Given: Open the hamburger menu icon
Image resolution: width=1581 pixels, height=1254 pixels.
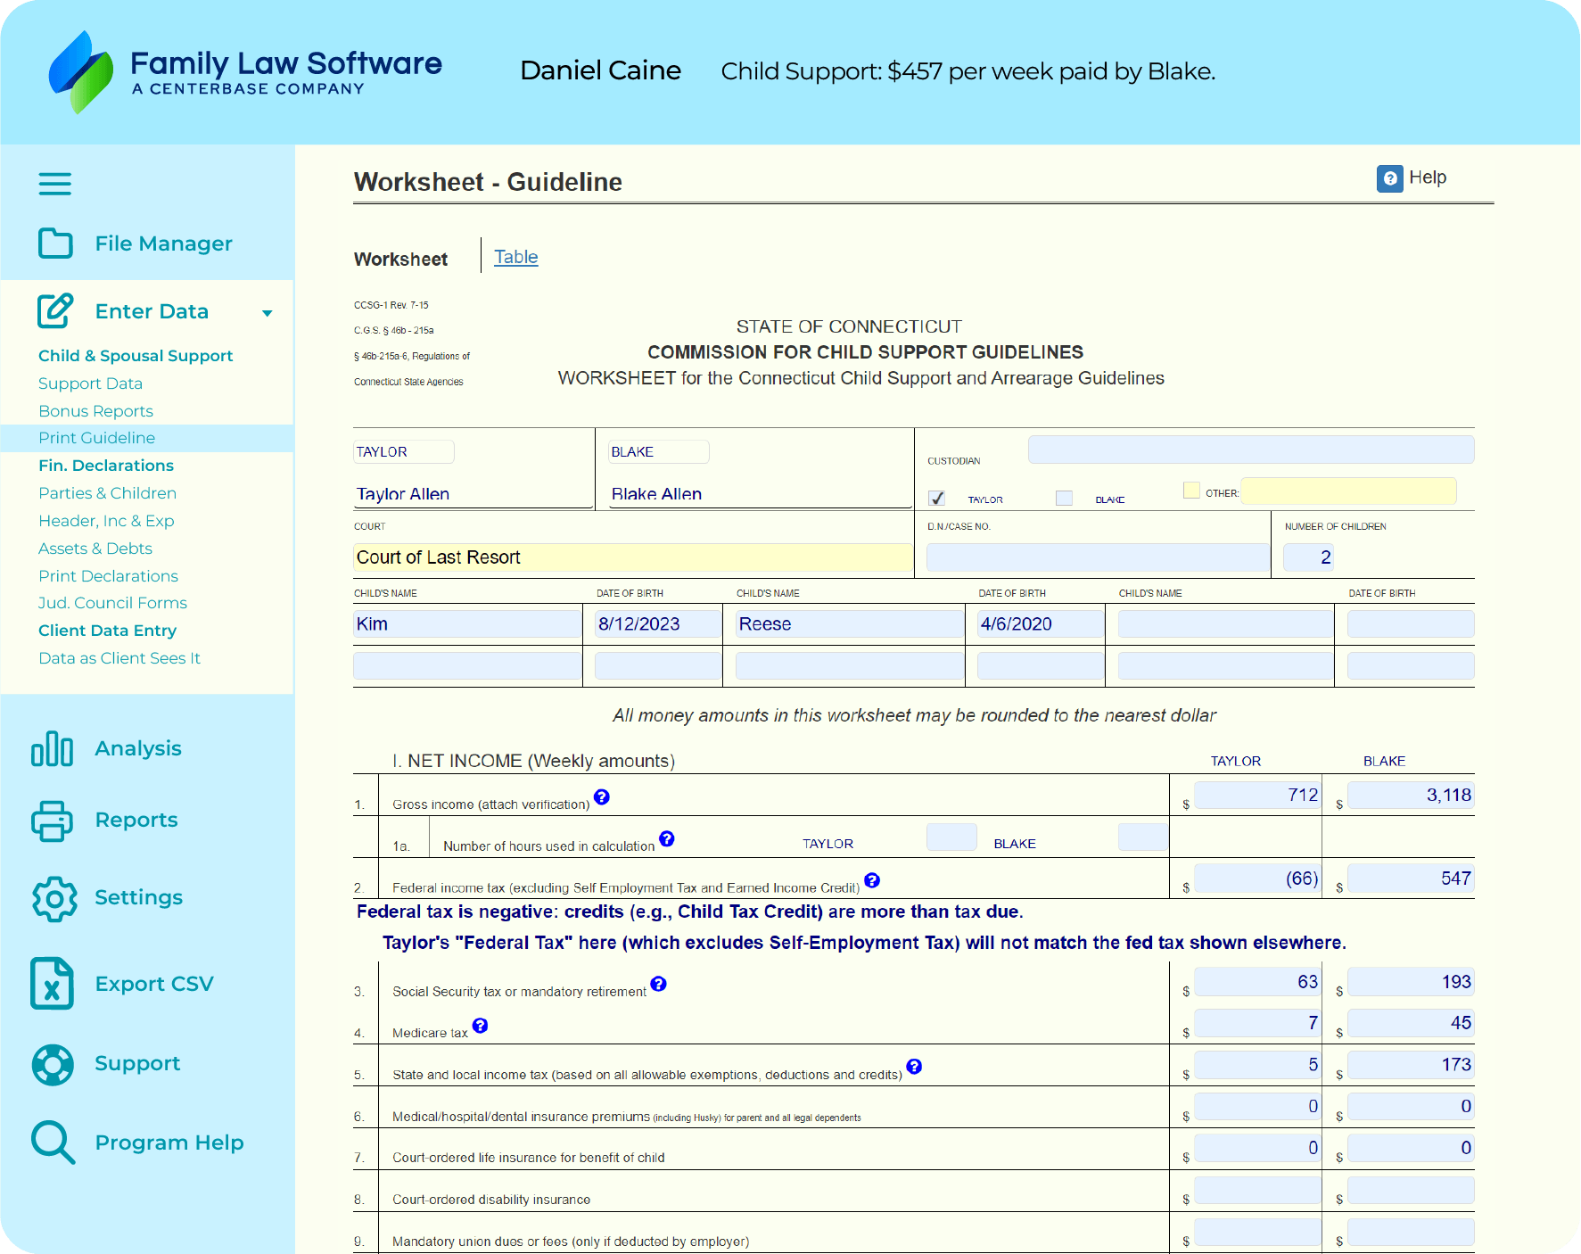Looking at the screenshot, I should click(x=54, y=184).
